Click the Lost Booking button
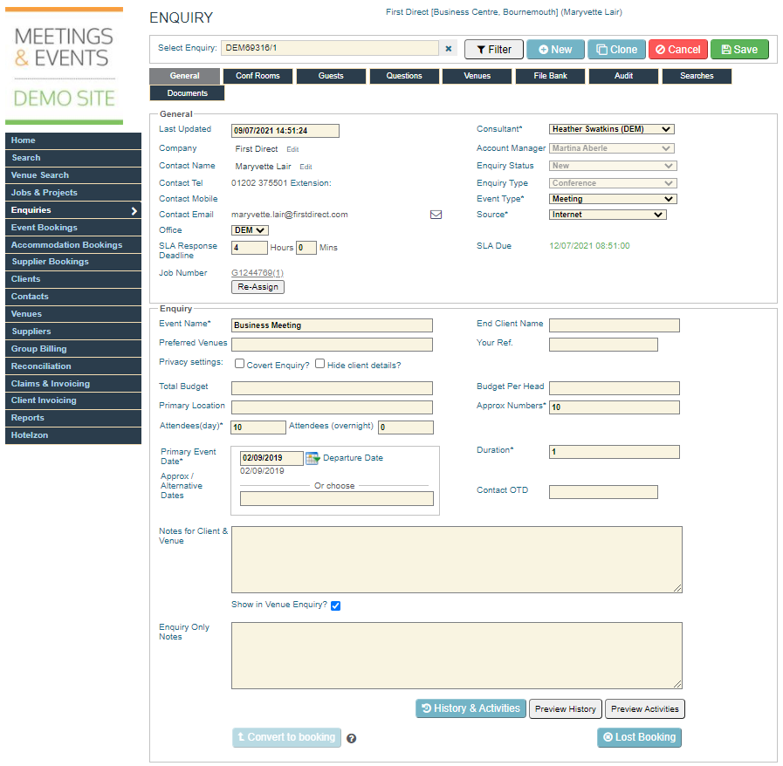 (x=639, y=737)
